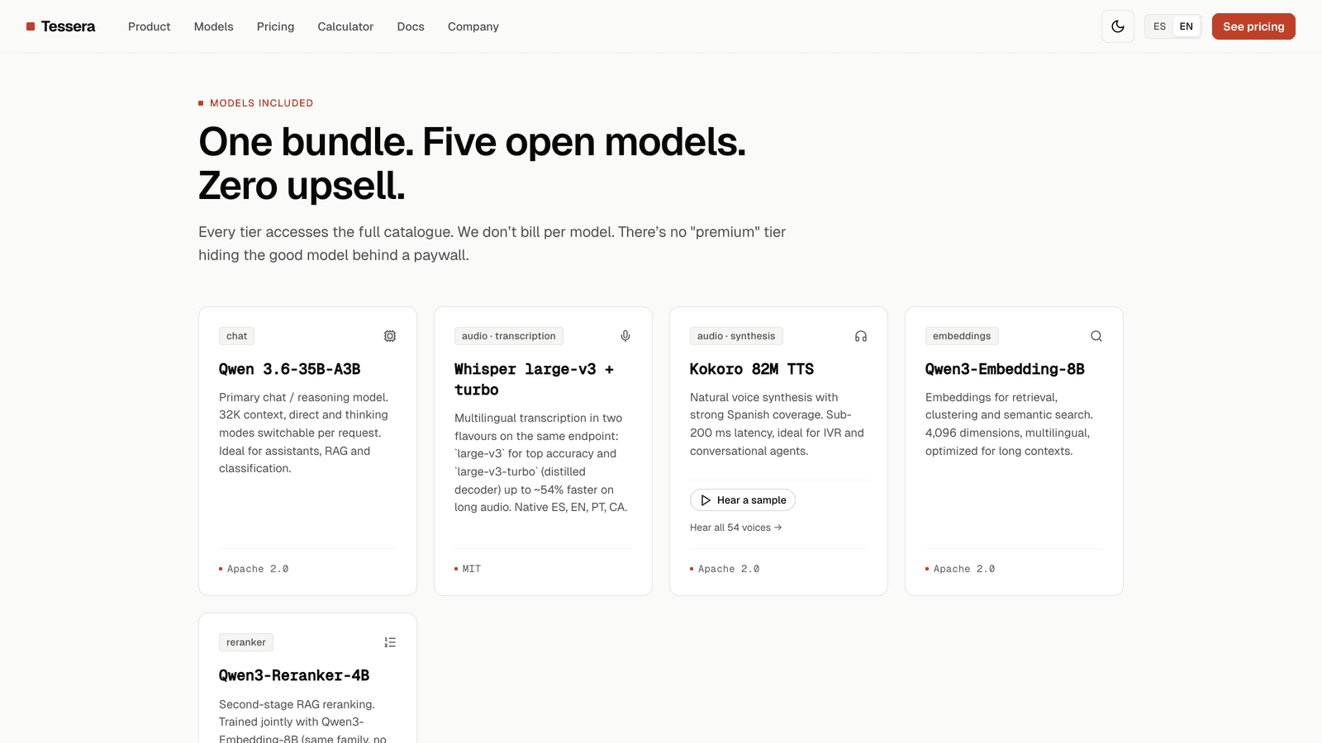Play the Kokoro voice sample
Screen dimensions: 1322x743
pyautogui.click(x=743, y=500)
